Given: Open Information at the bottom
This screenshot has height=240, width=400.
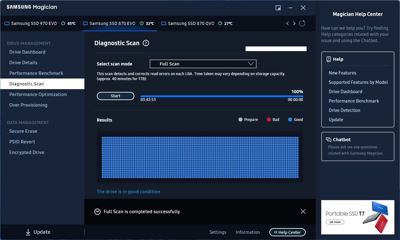Looking at the screenshot, I should click(x=247, y=232).
